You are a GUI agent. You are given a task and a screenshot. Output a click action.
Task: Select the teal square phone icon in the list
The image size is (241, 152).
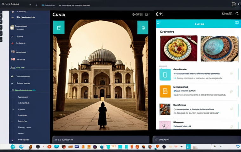click(x=165, y=75)
